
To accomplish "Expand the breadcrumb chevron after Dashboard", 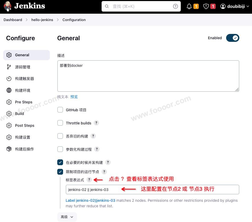I will point(27,20).
